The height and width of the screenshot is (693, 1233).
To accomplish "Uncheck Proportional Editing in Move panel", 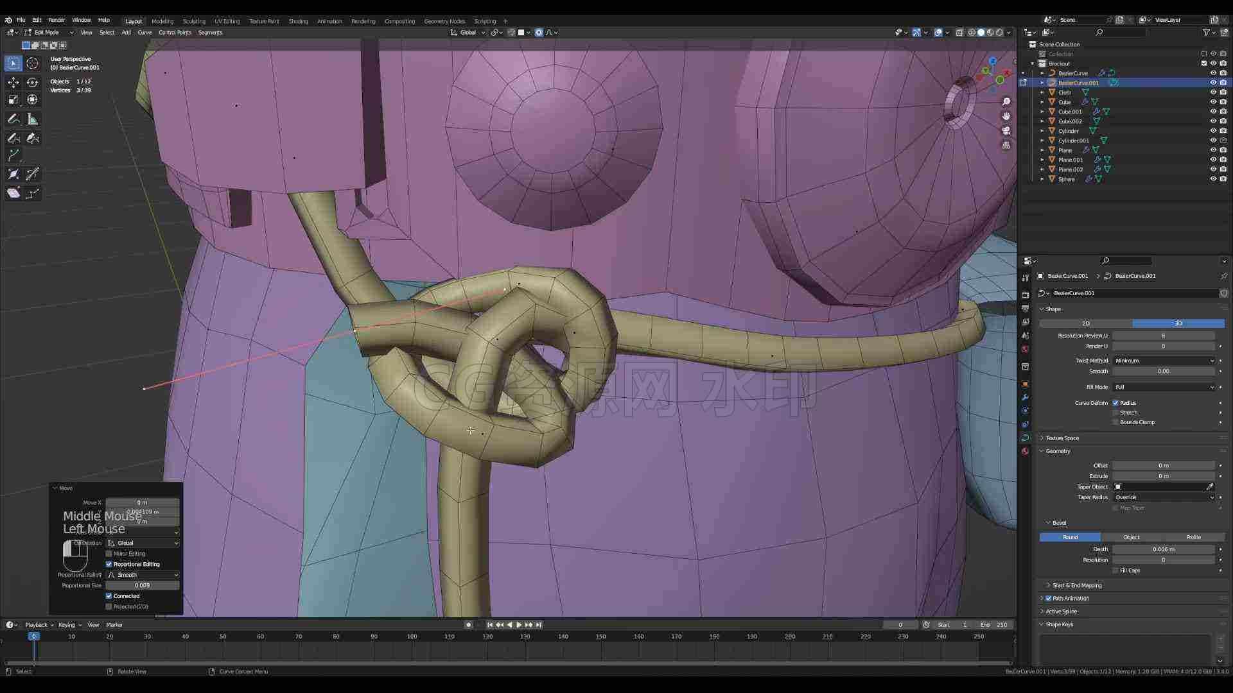I will click(x=109, y=564).
